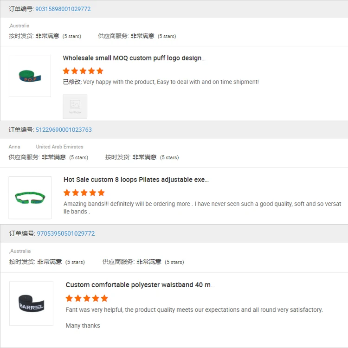Click fifth star of Pilates band review rating
The height and width of the screenshot is (348, 348).
click(101, 193)
